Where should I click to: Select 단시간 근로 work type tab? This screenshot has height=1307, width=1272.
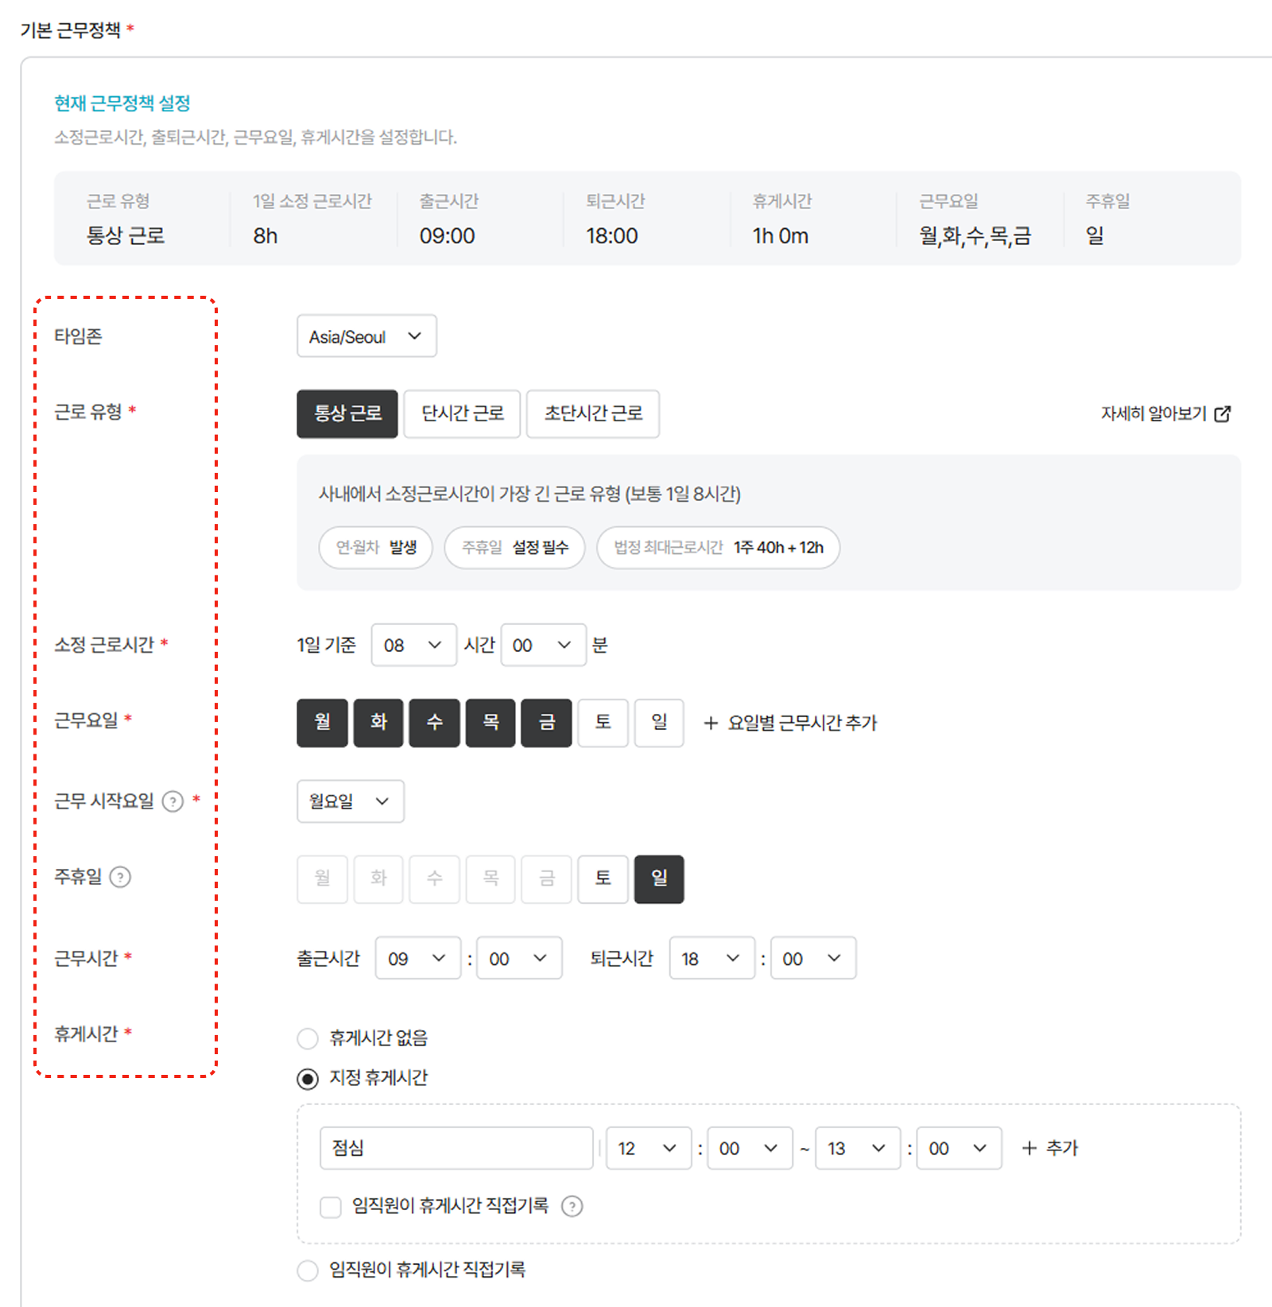(x=462, y=413)
